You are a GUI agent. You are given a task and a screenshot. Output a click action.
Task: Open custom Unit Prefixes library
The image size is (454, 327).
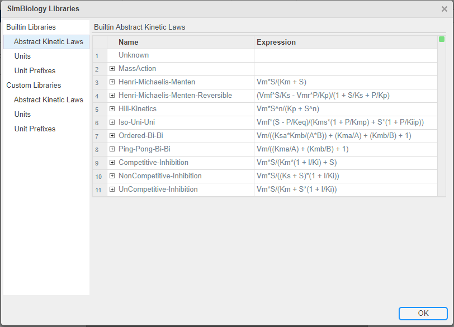[x=35, y=129]
